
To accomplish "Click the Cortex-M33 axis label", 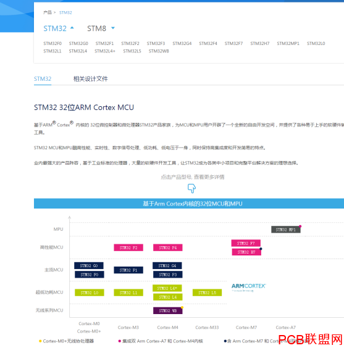I will (207, 328).
